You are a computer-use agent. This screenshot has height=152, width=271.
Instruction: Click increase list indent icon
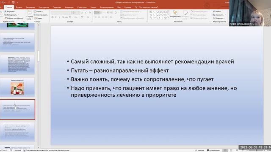pyautogui.click(x=112, y=13)
